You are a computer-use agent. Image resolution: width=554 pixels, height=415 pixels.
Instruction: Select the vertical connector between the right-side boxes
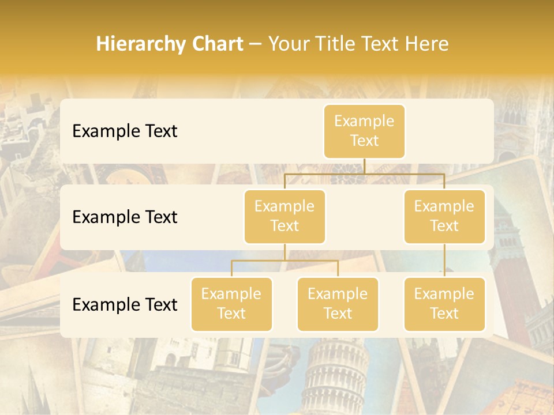[444, 261]
